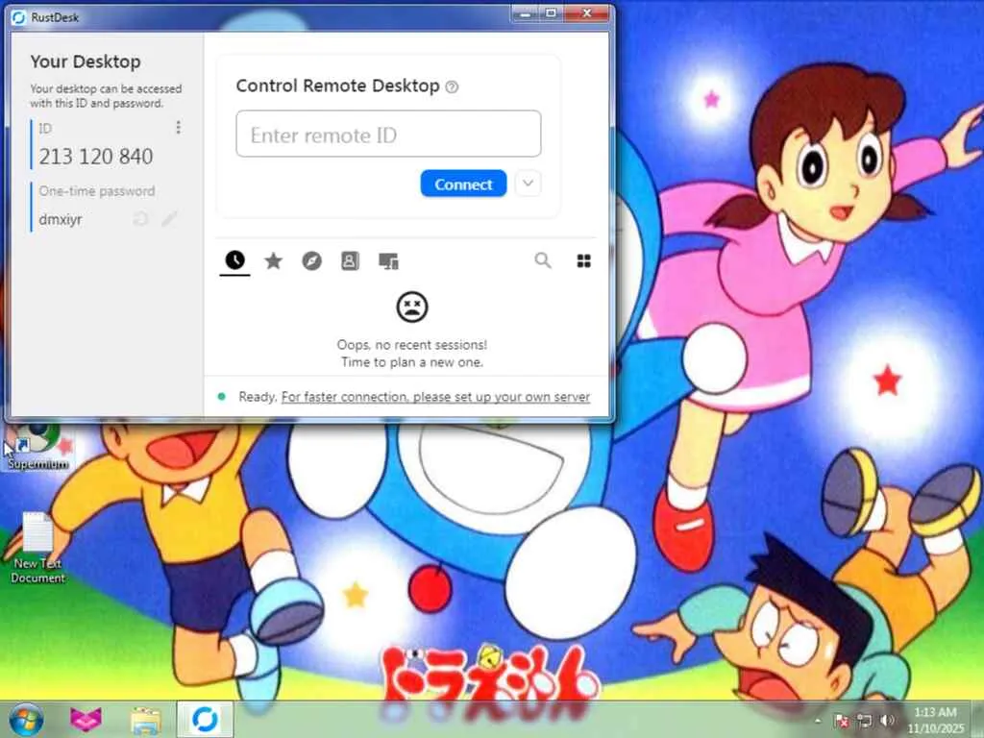The height and width of the screenshot is (738, 984).
Task: Open the volume speaker tray icon
Action: point(887,721)
